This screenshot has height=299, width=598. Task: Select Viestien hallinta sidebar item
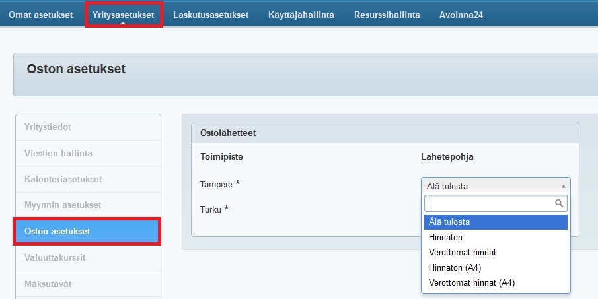click(58, 153)
